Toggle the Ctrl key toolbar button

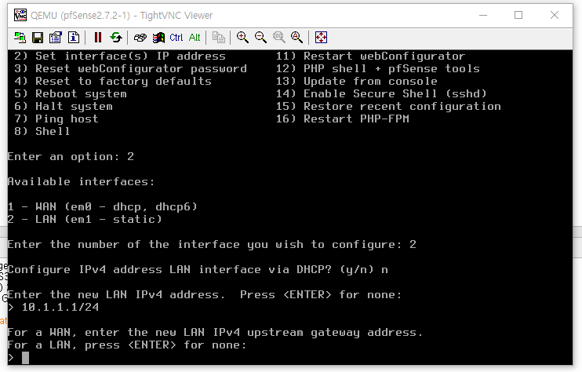point(176,38)
